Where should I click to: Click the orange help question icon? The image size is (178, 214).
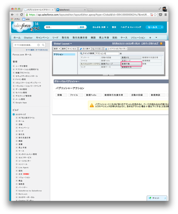pyautogui.click(x=161, y=44)
